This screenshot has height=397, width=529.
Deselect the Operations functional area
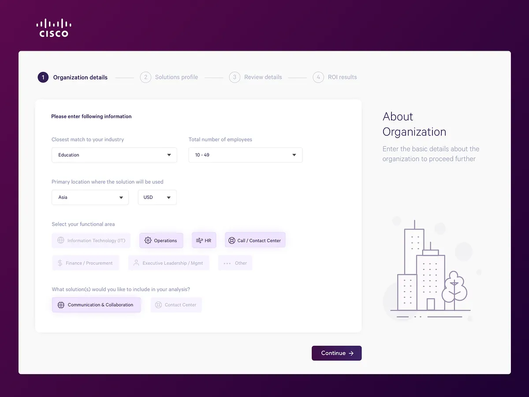point(161,240)
